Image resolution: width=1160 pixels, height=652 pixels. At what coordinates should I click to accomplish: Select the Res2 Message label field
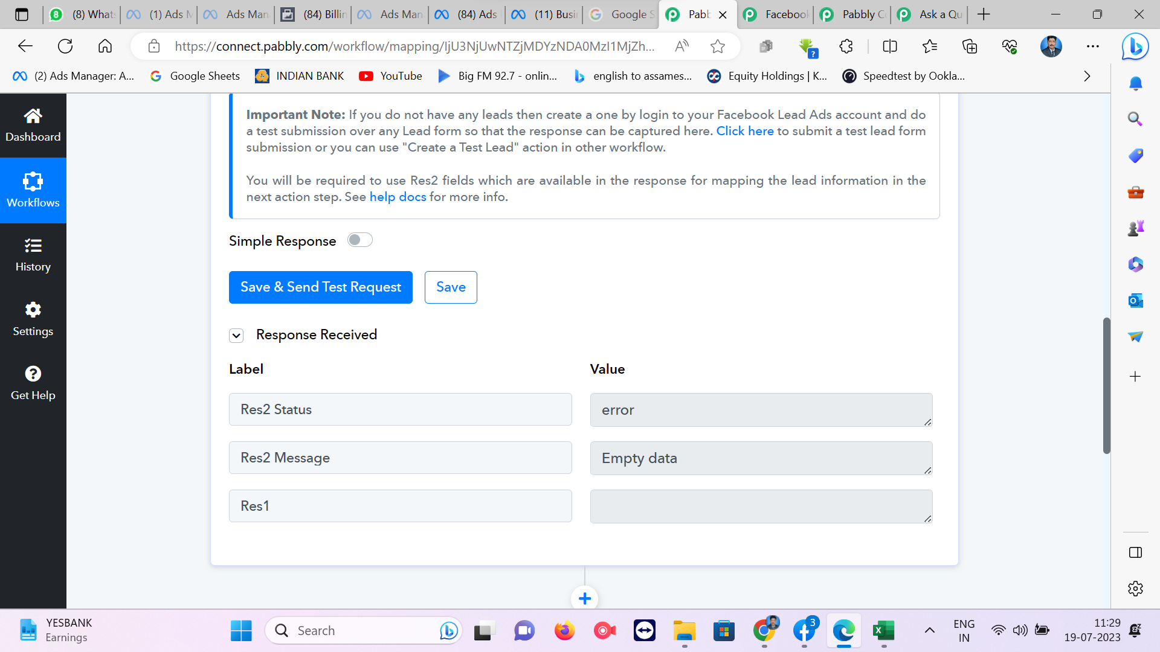point(401,458)
